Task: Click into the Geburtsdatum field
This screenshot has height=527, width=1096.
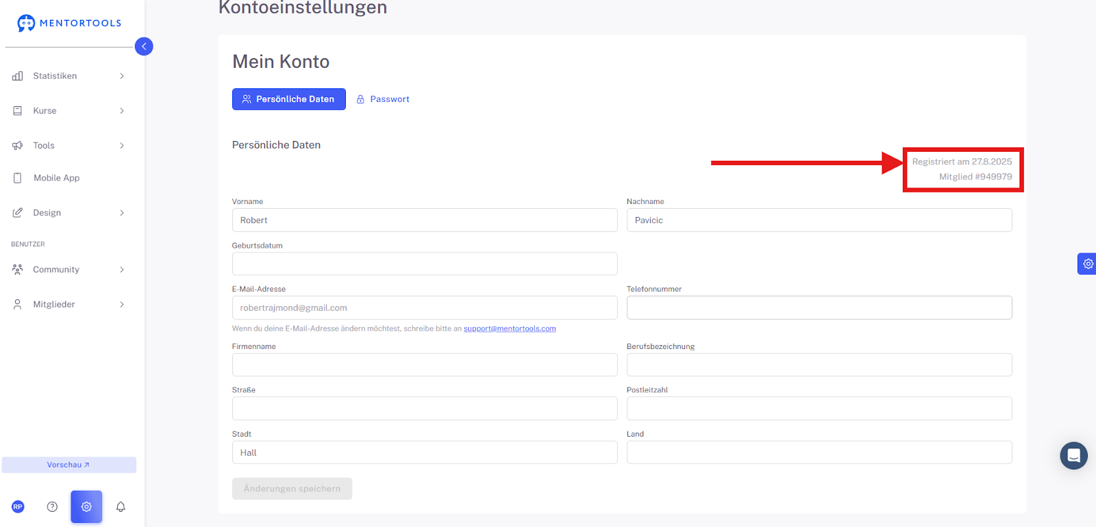Action: [x=425, y=264]
